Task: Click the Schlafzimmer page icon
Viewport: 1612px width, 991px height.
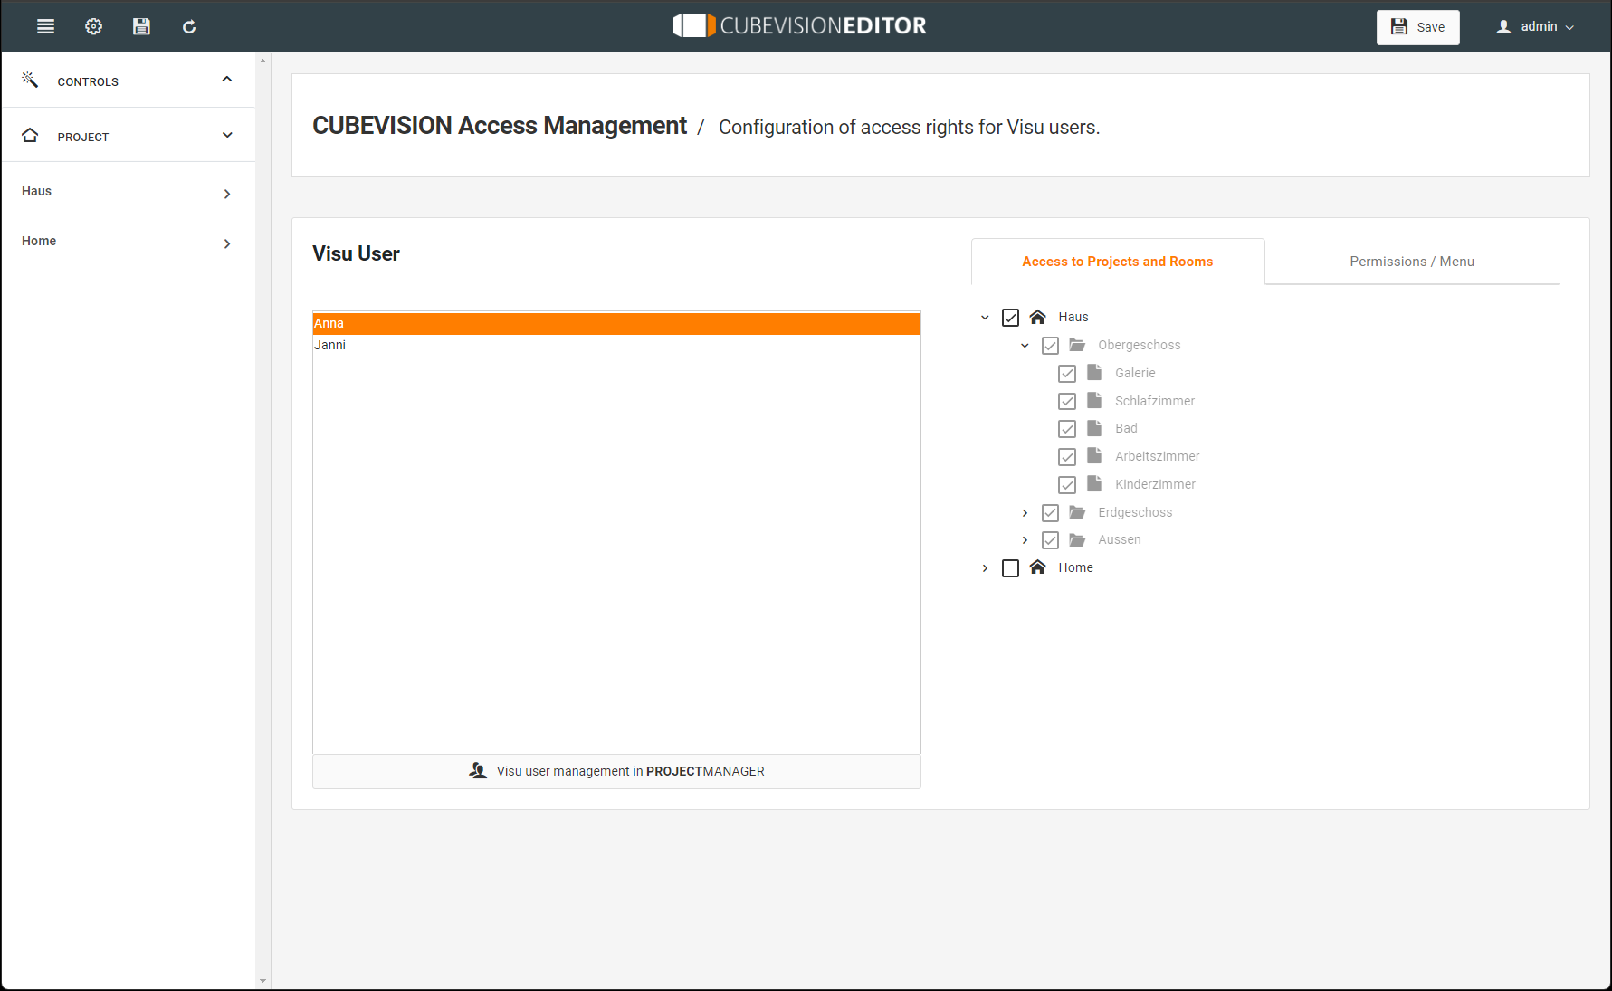Action: point(1094,400)
